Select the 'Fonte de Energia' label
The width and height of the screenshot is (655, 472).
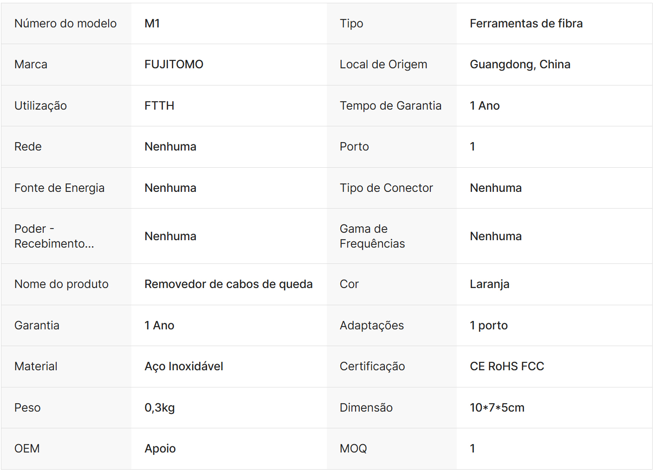point(59,188)
